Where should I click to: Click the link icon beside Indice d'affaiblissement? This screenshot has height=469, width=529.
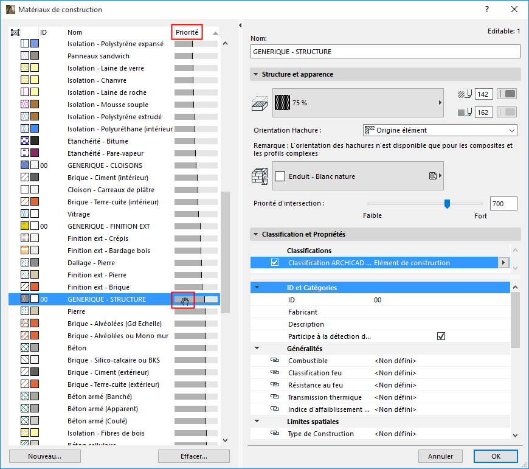[x=275, y=409]
